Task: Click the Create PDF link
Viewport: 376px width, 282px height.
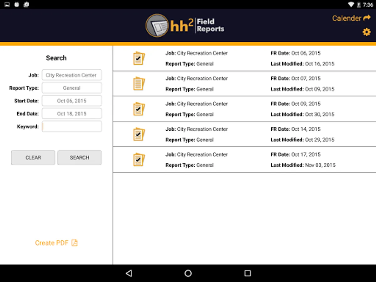Action: pos(56,243)
